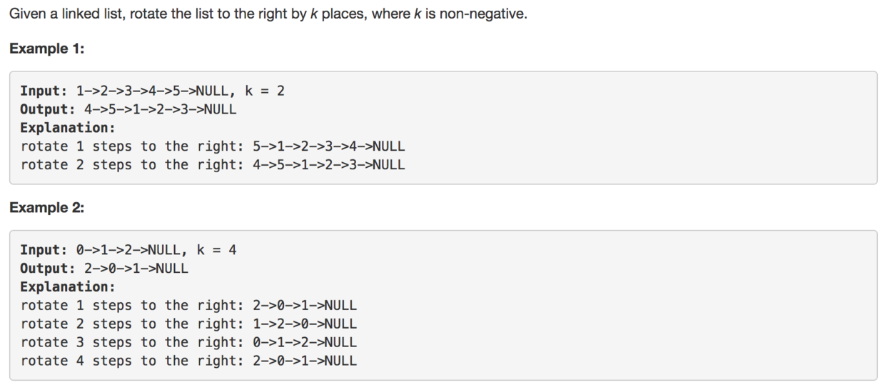The image size is (885, 390).
Task: Click the 'Explanation:' label in Example 1
Action: pyautogui.click(x=68, y=128)
